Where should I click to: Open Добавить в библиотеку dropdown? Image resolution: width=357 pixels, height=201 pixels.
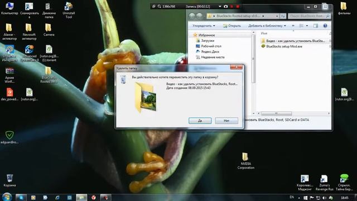(267, 26)
